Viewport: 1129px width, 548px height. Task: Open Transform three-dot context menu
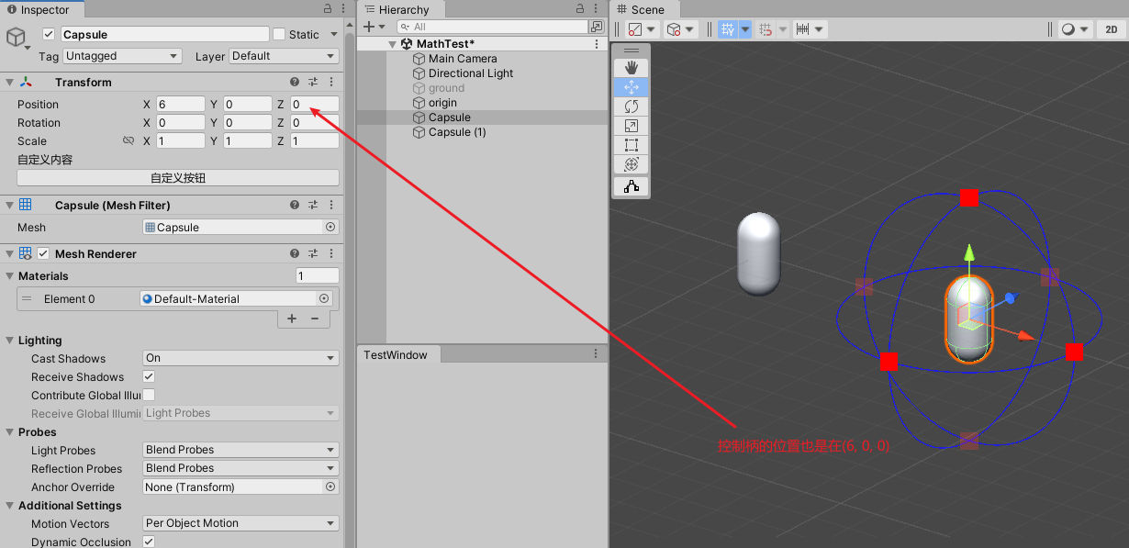click(x=330, y=82)
